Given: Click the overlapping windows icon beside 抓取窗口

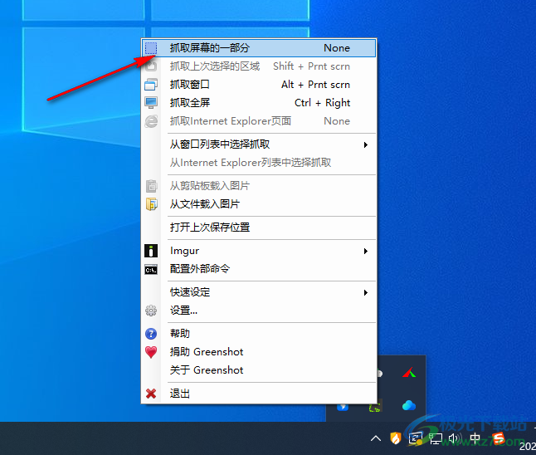Looking at the screenshot, I should 151,85.
